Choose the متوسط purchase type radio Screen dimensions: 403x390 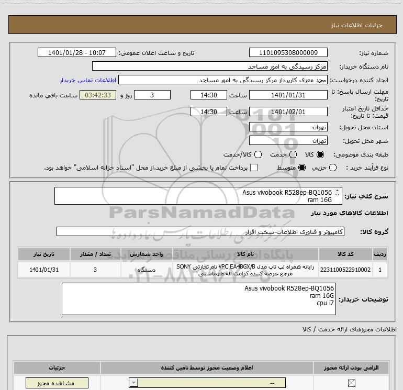(x=302, y=168)
